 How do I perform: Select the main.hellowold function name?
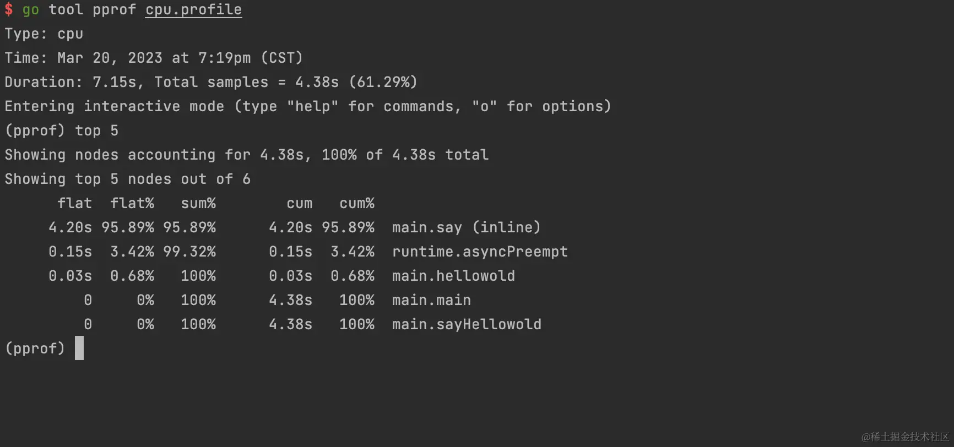(x=453, y=276)
